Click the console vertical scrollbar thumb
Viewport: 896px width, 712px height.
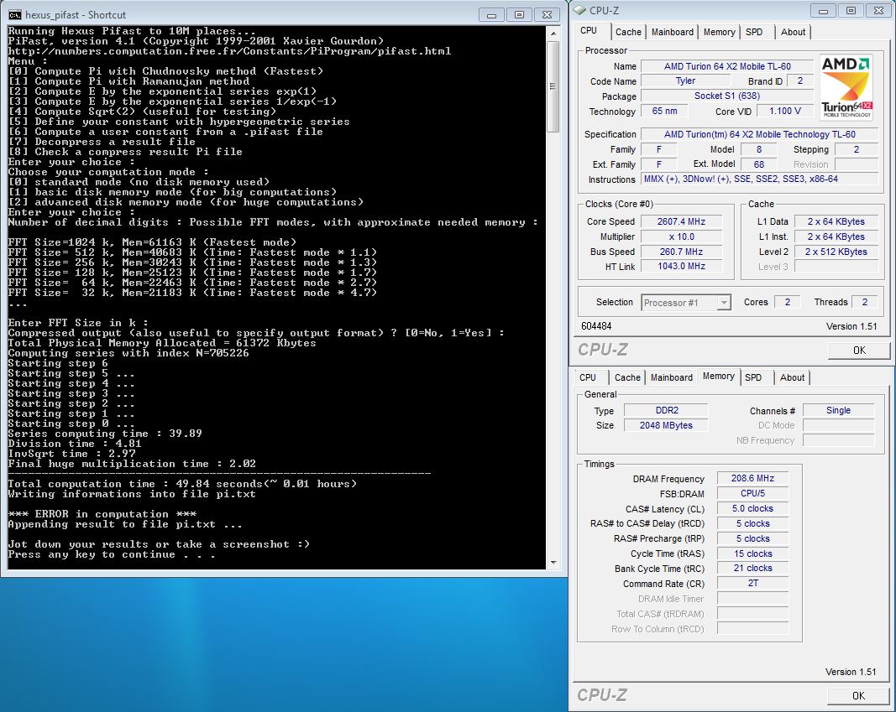[553, 86]
